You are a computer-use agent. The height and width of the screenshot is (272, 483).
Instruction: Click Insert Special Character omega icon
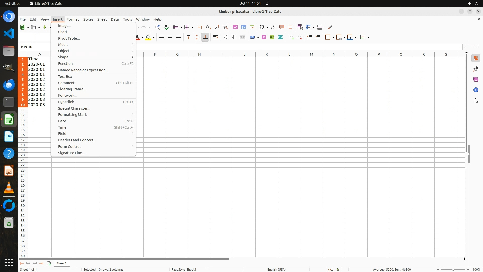262,27
